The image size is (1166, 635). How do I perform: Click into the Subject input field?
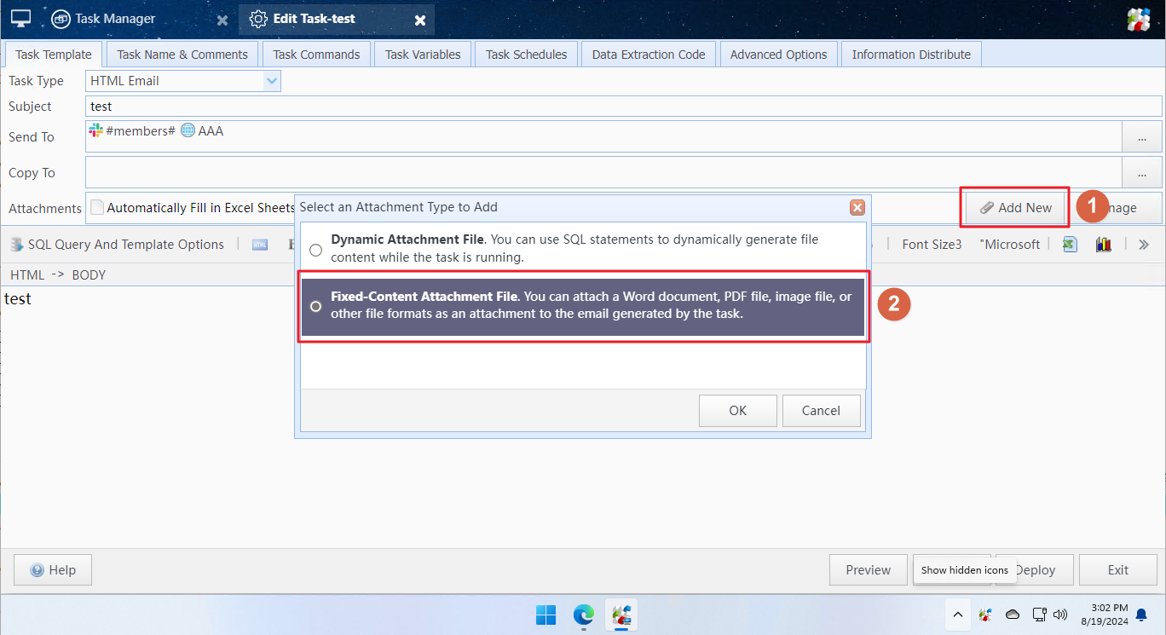624,107
